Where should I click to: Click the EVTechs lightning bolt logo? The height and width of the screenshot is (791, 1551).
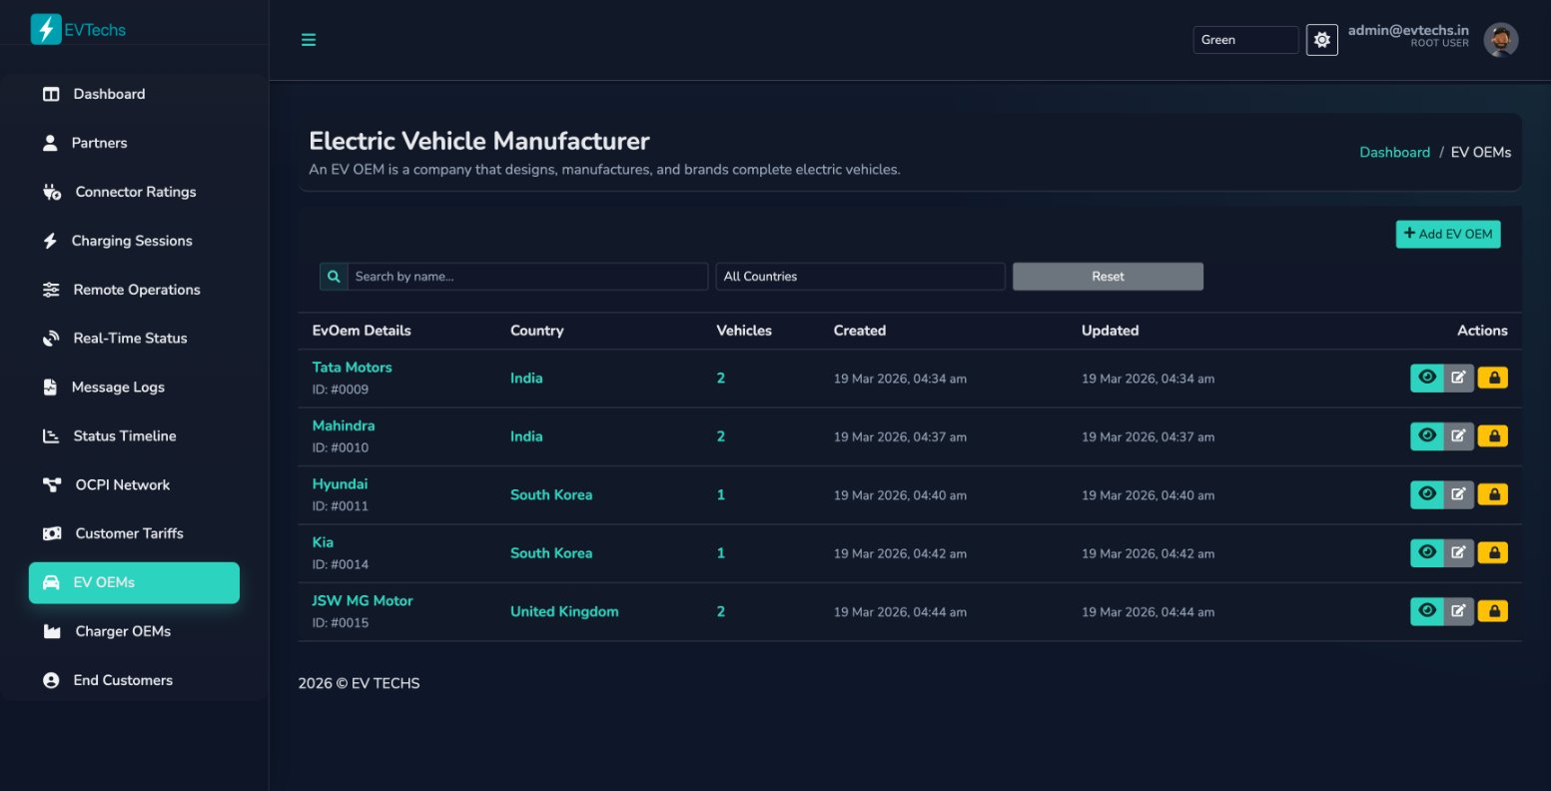pos(45,29)
